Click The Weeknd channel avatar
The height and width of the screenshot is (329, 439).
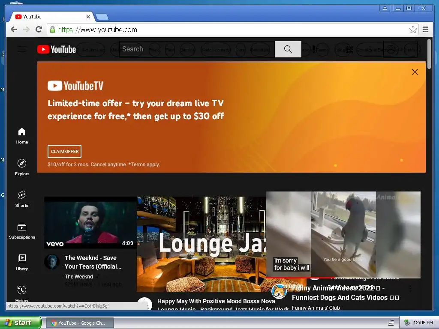(x=52, y=262)
